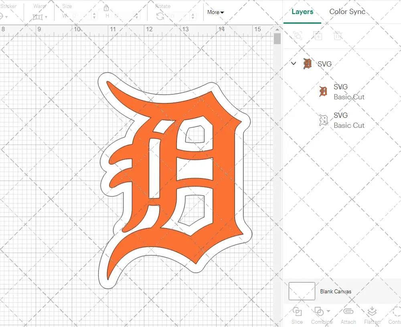The height and width of the screenshot is (327, 401).
Task: Click the Flatten layers icon
Action: pos(372,311)
